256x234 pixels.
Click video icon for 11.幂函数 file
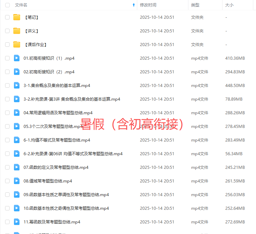17,222
